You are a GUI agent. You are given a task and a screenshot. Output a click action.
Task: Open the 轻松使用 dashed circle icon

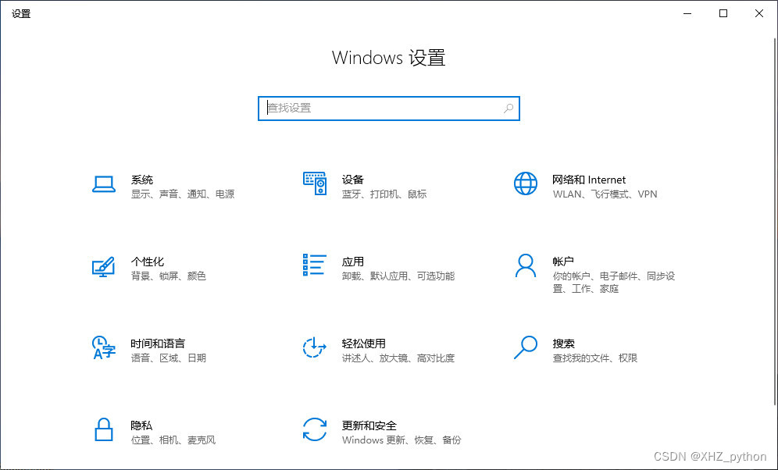tap(315, 347)
